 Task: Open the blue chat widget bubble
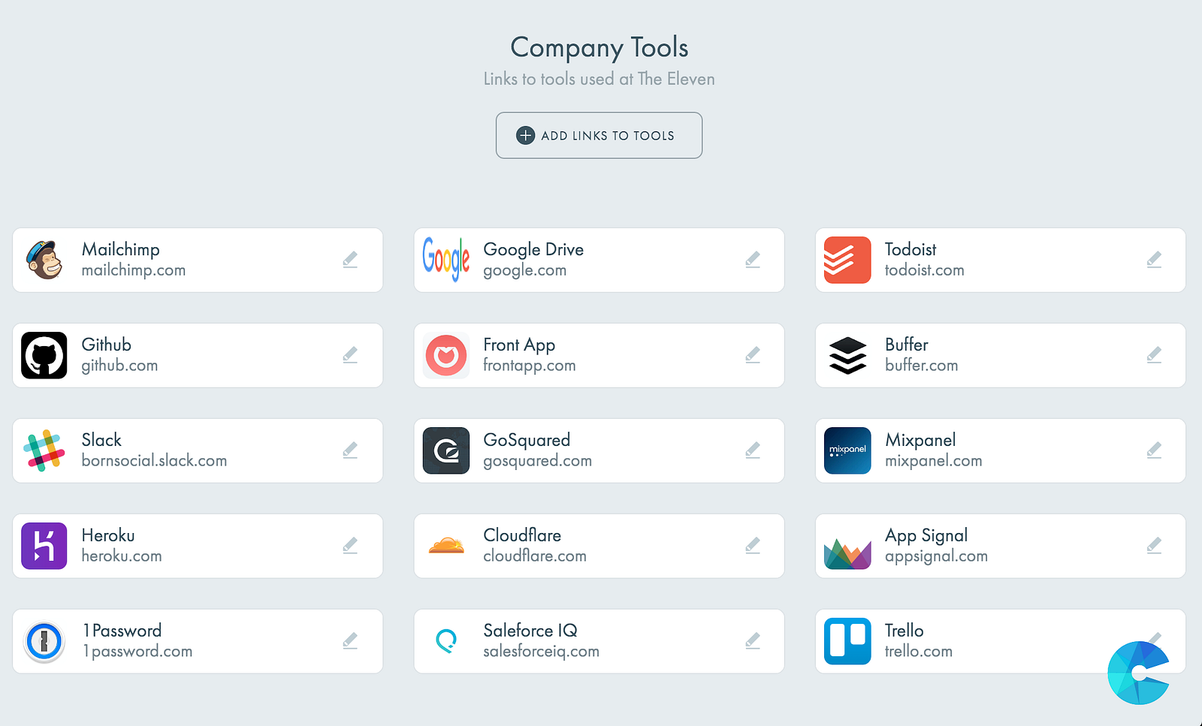[1139, 673]
